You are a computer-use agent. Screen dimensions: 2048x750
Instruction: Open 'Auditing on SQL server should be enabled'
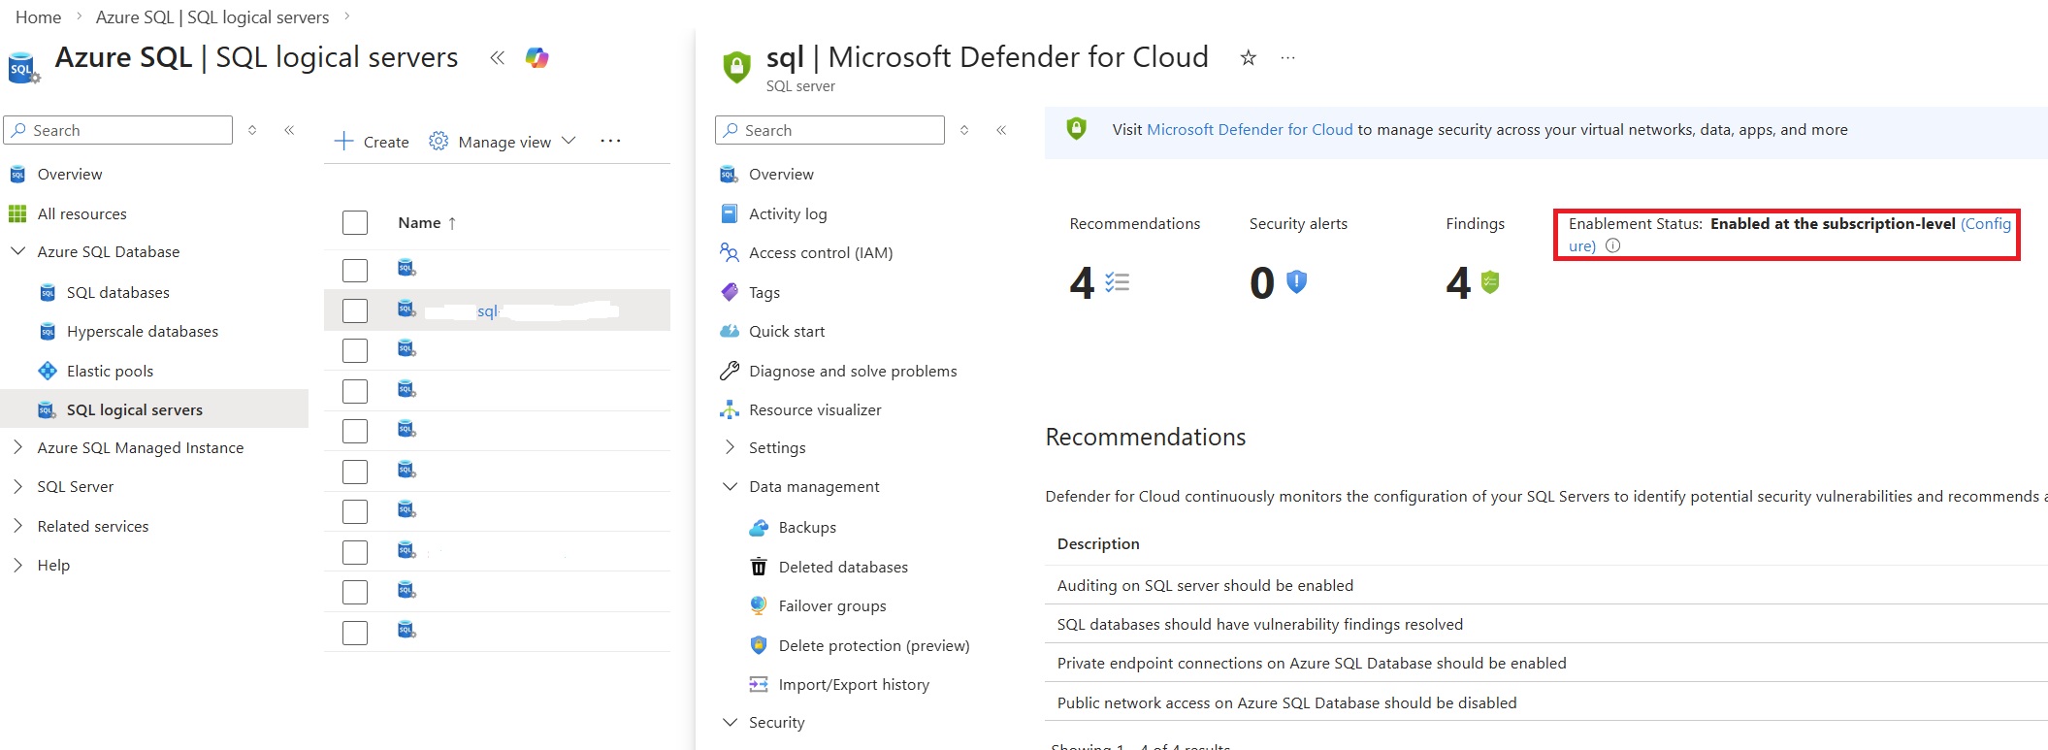tap(1205, 586)
